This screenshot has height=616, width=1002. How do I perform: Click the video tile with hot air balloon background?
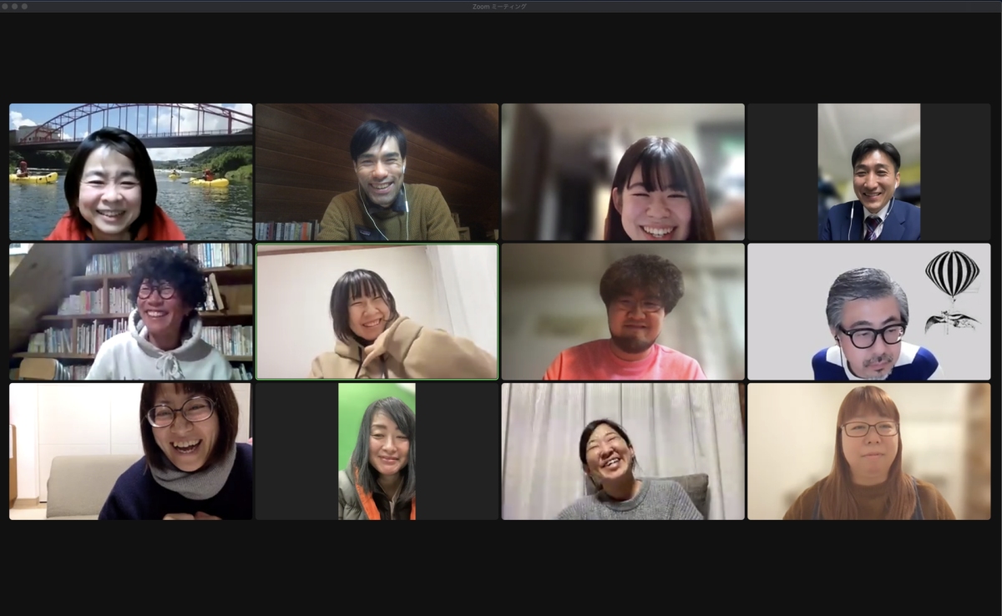[868, 311]
